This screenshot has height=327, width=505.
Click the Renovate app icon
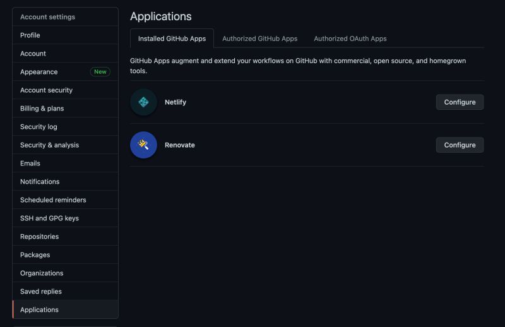point(143,145)
